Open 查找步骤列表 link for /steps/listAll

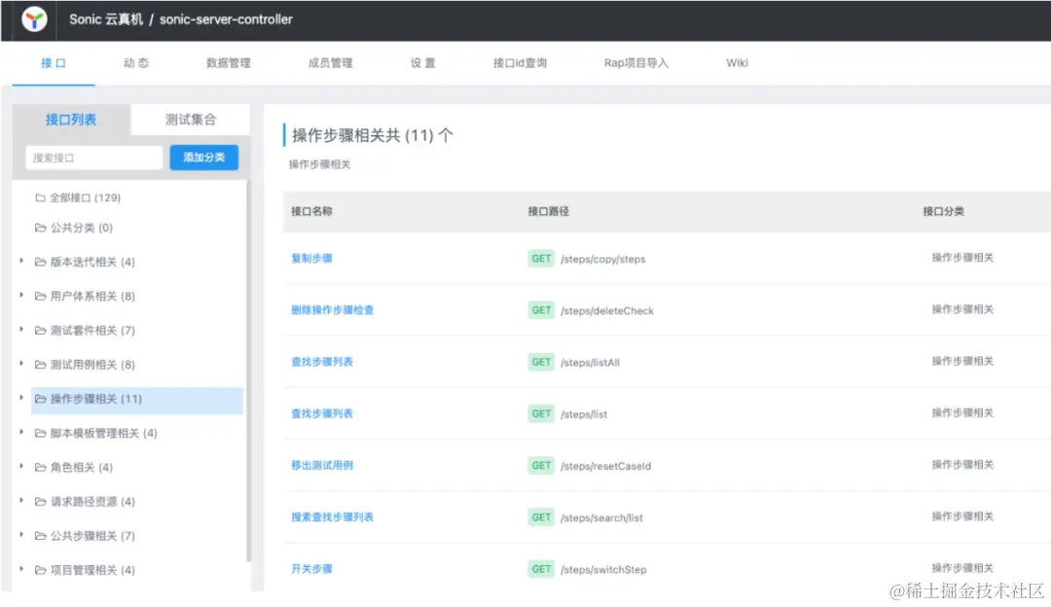tap(322, 362)
